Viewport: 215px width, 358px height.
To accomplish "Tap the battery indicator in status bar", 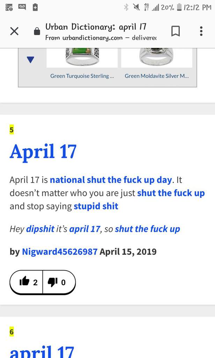I will point(179,7).
